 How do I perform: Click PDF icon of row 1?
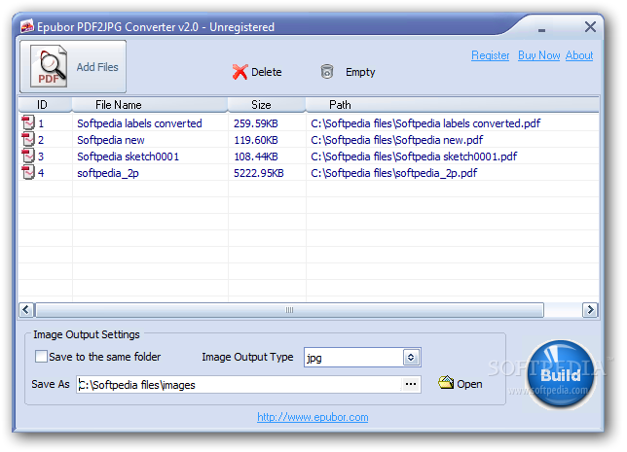click(28, 123)
